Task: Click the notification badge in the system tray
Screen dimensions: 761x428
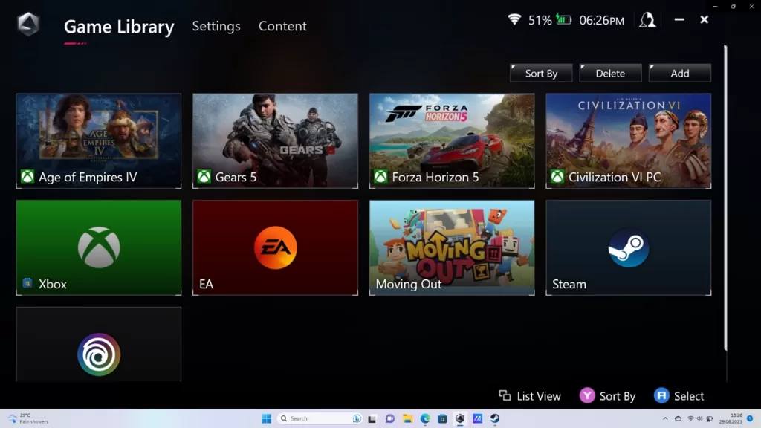Action: (750, 418)
